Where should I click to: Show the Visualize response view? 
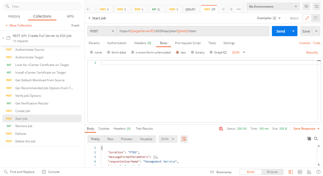click(x=146, y=139)
